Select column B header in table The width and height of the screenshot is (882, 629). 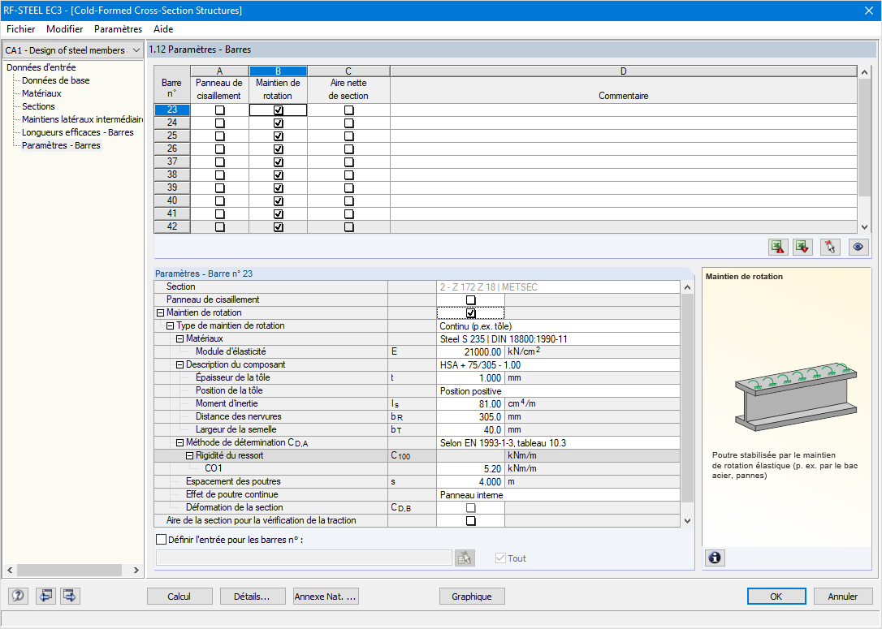pyautogui.click(x=278, y=71)
